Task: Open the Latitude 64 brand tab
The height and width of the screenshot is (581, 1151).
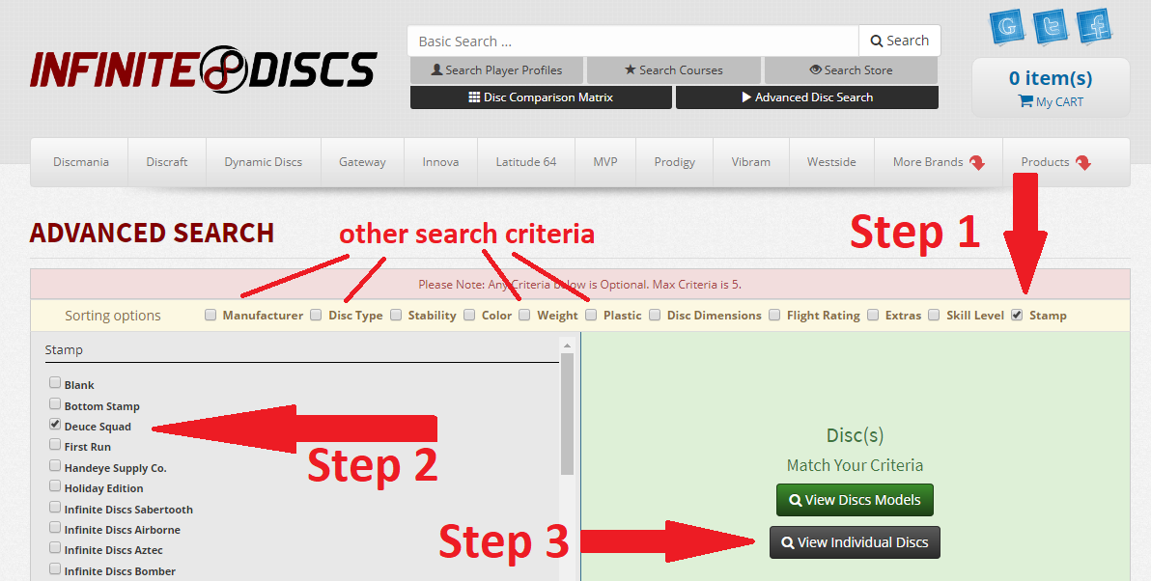Action: point(526,162)
